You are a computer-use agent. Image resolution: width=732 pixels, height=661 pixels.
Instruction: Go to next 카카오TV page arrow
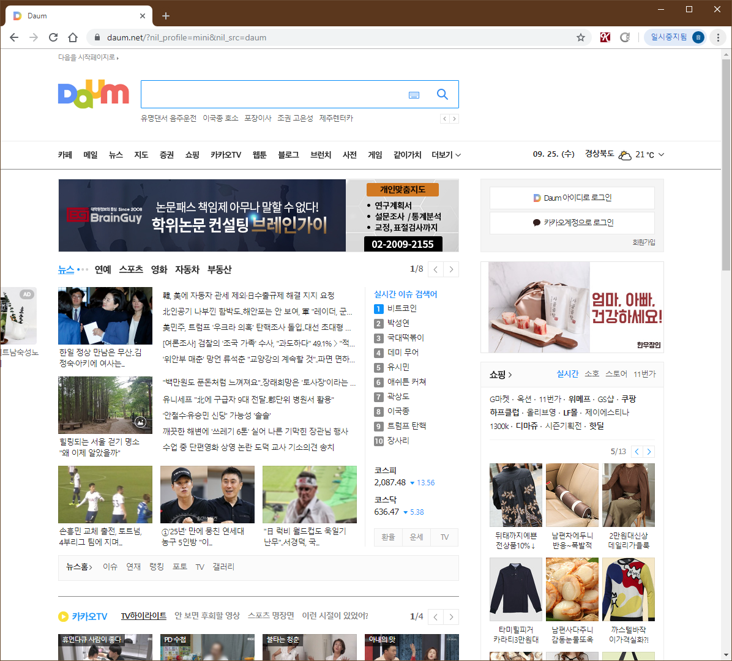[x=451, y=617]
